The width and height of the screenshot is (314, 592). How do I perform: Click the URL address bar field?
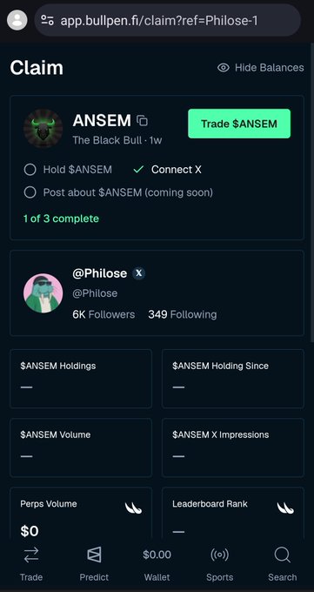point(168,20)
